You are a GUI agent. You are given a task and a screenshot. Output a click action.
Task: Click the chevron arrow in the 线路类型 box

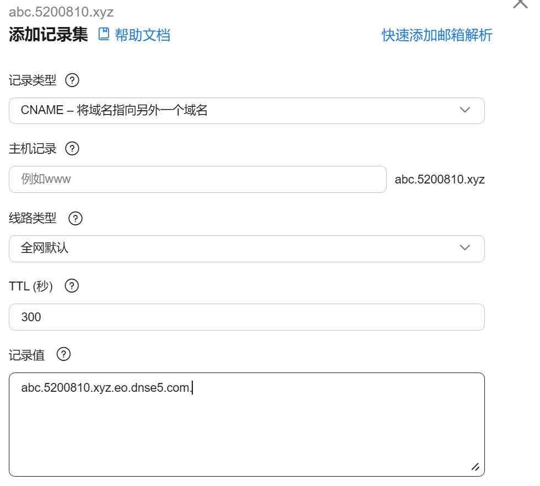tap(465, 248)
